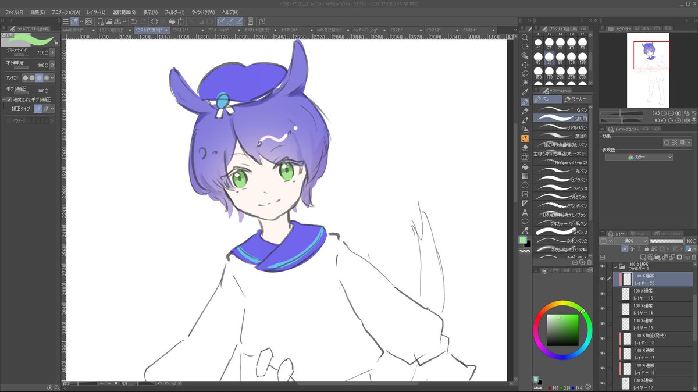Select the Auto select magic wand tool
Image resolution: width=698 pixels, height=392 pixels.
tap(525, 83)
